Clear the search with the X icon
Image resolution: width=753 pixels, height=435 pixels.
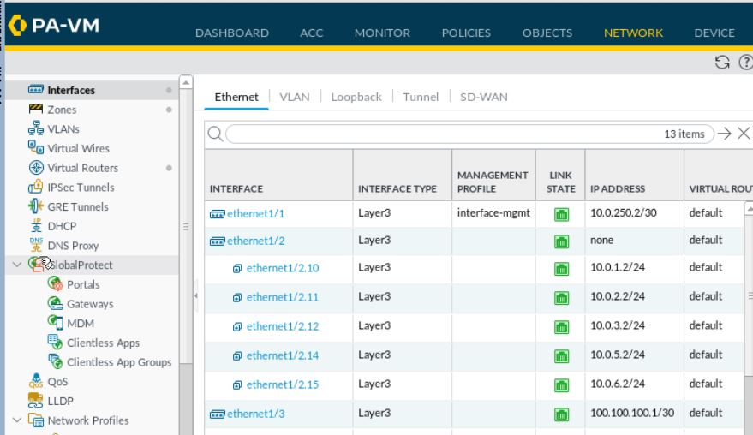coord(743,134)
